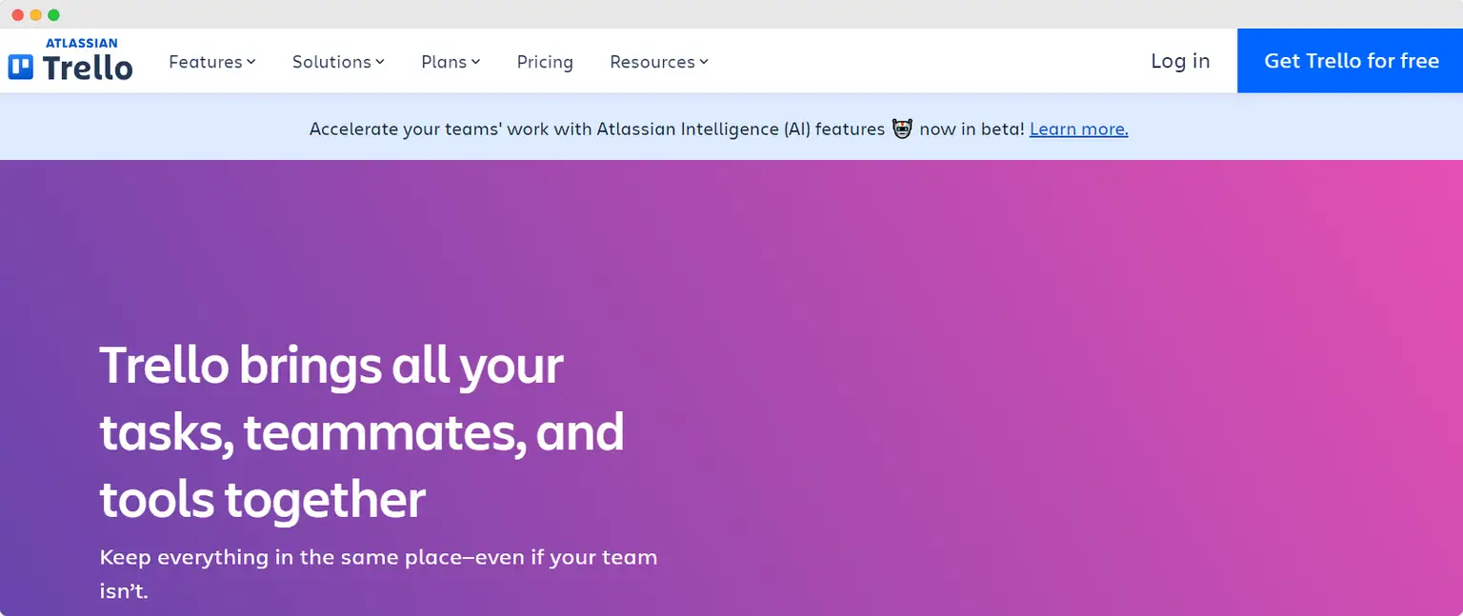
Task: Close the window with the red button
Action: tap(17, 14)
